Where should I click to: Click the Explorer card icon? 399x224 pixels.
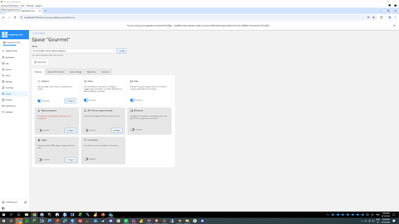click(39, 81)
